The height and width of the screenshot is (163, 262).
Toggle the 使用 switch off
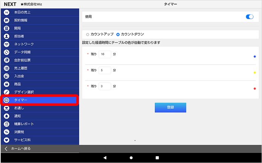pyautogui.click(x=249, y=17)
